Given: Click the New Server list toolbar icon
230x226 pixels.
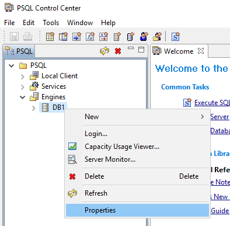Looking at the screenshot, I should click(117, 36).
